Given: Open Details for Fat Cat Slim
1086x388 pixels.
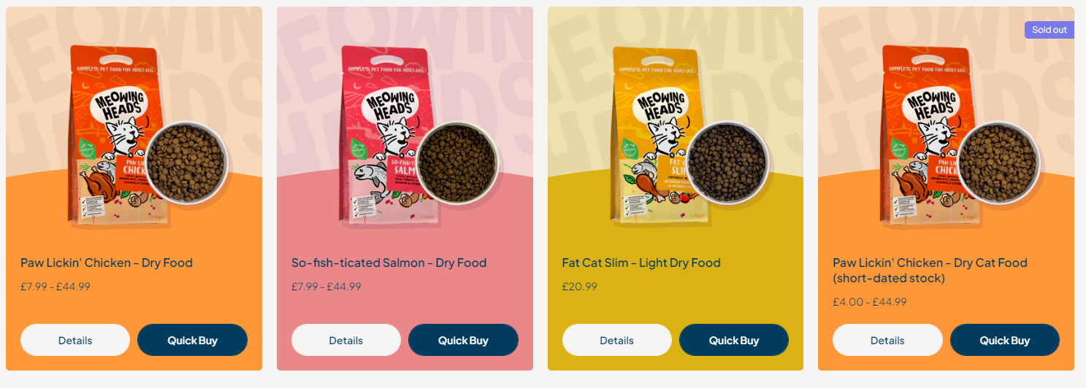Looking at the screenshot, I should 617,340.
